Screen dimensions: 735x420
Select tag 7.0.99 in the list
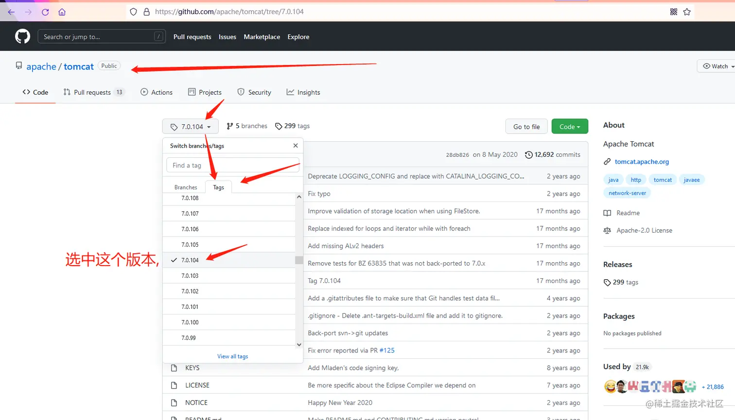point(229,338)
